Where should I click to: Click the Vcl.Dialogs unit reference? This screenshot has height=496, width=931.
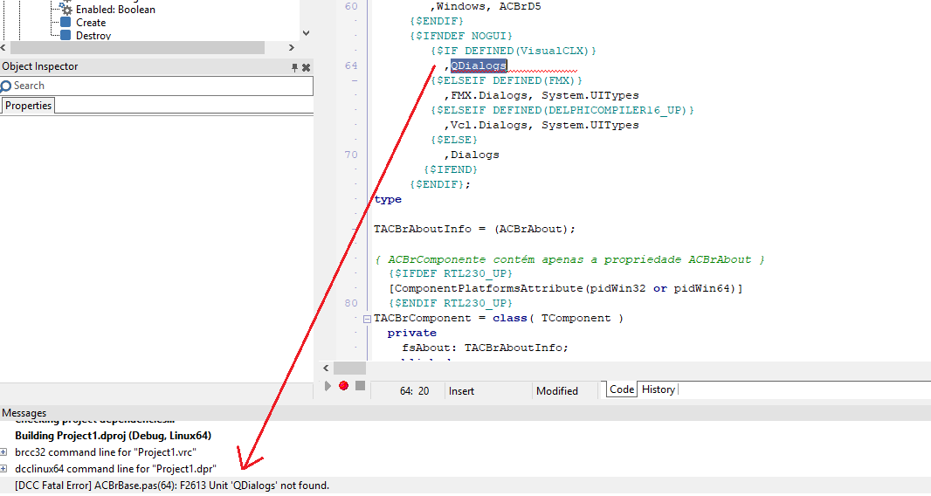tap(489, 125)
